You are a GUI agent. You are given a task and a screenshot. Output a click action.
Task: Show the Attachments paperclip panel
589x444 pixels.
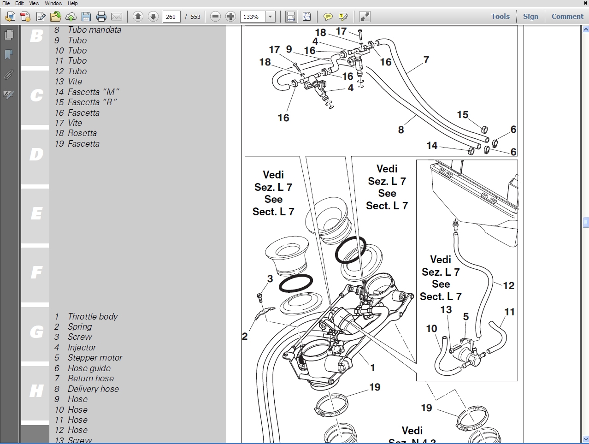pyautogui.click(x=9, y=74)
